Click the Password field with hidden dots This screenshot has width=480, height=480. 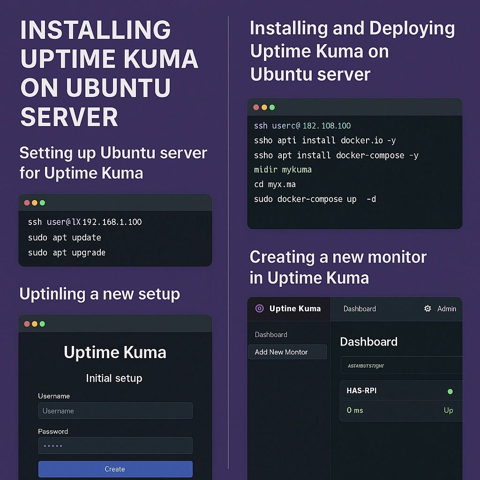pos(115,445)
